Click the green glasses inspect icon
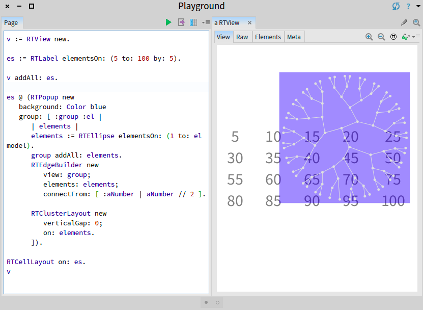 click(405, 37)
